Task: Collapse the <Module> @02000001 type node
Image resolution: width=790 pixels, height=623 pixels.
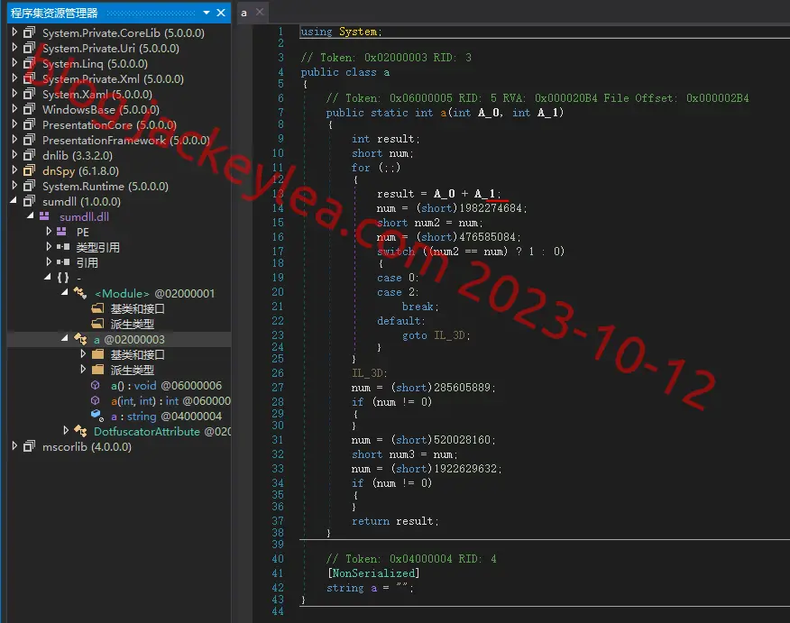Action: click(65, 292)
